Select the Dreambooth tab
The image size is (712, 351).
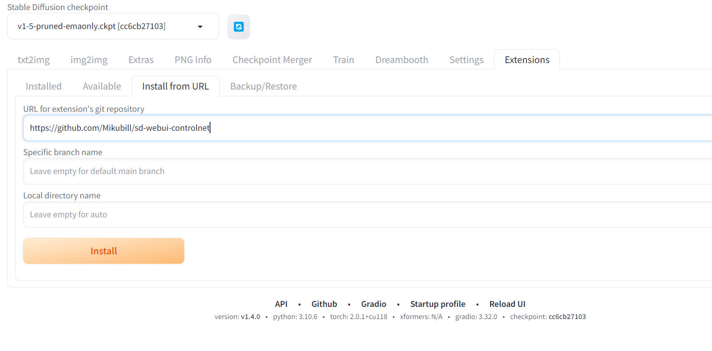point(402,60)
